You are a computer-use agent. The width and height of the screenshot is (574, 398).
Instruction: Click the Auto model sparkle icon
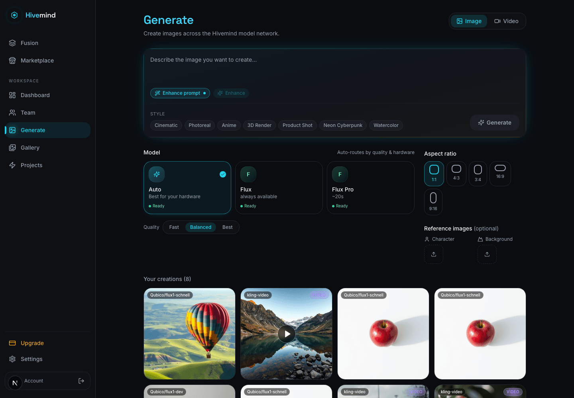157,174
